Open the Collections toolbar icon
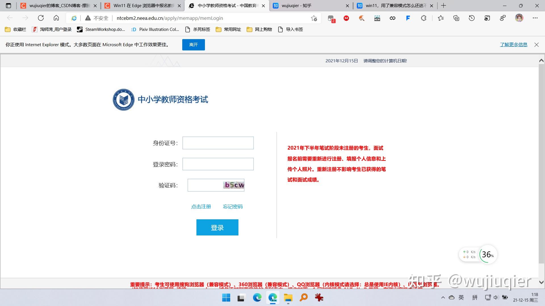 click(x=456, y=18)
